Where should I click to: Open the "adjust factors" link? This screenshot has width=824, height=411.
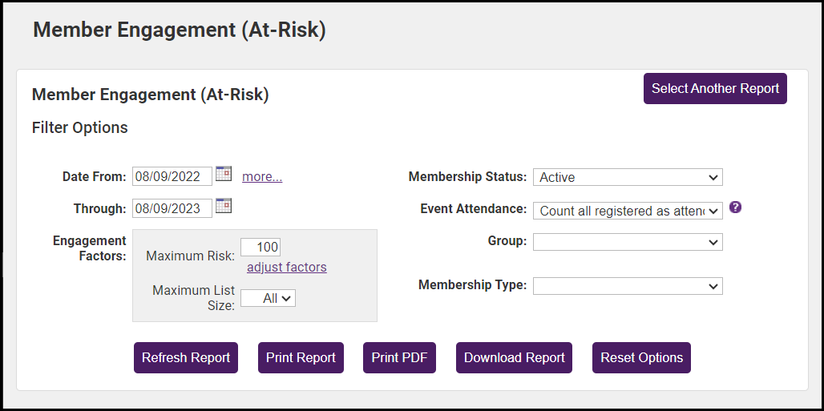point(286,268)
